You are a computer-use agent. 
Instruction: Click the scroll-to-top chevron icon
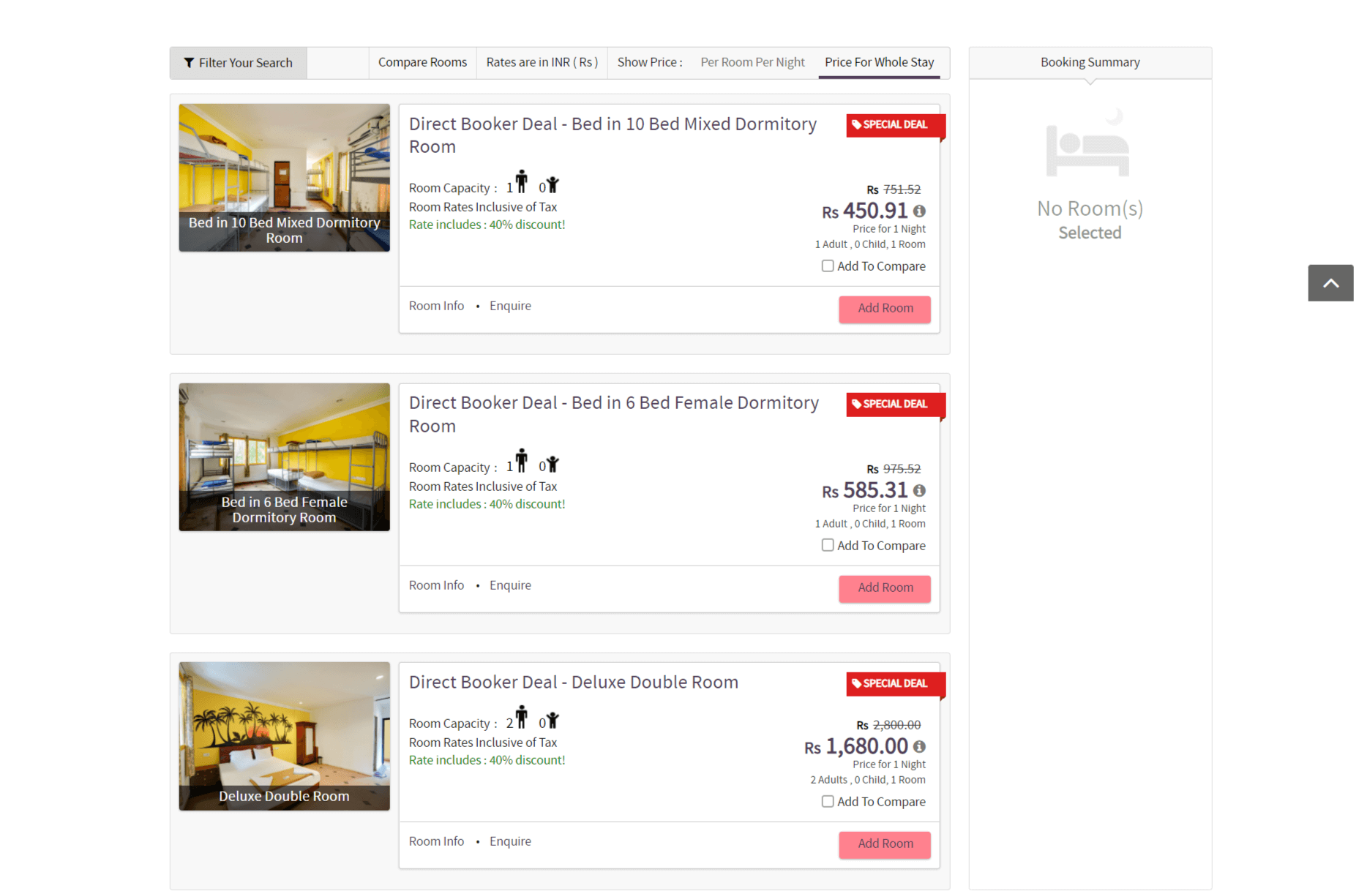(1330, 283)
